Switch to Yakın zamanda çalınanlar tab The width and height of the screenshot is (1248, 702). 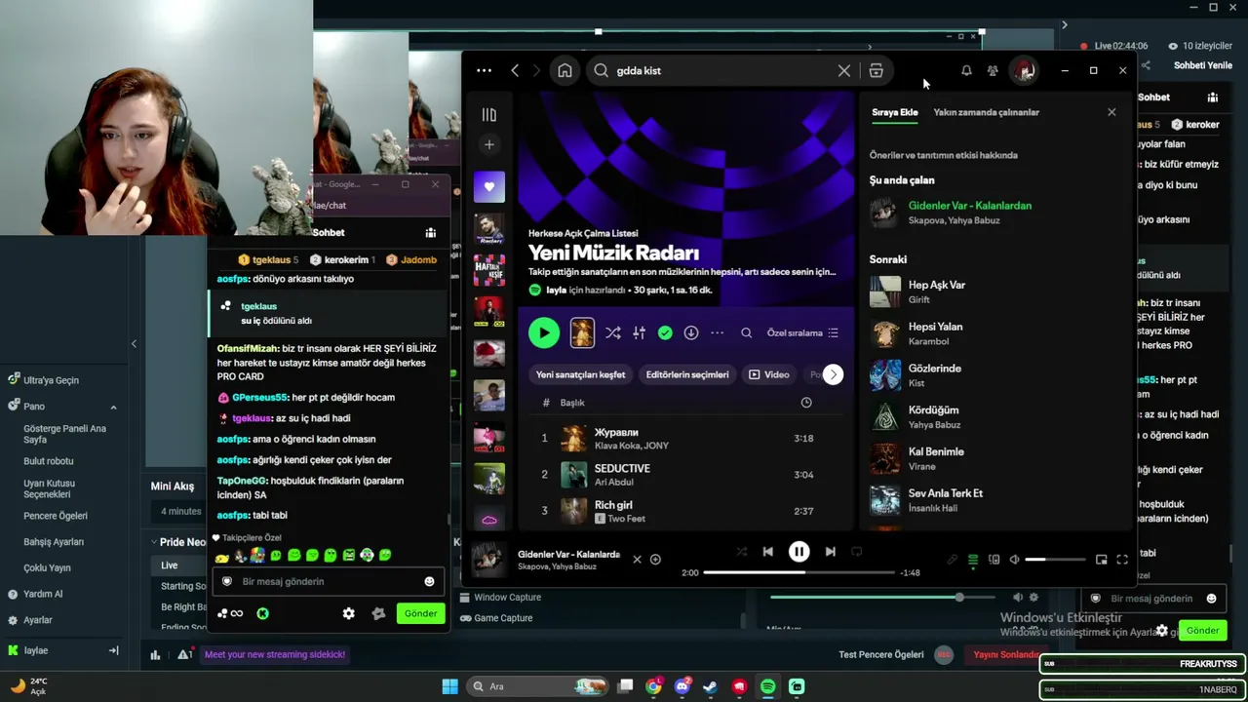[x=986, y=112]
